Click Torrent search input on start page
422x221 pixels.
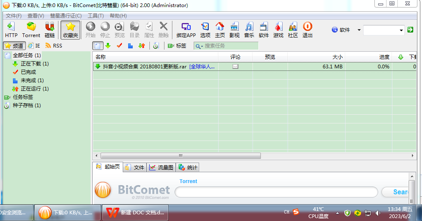276,192
